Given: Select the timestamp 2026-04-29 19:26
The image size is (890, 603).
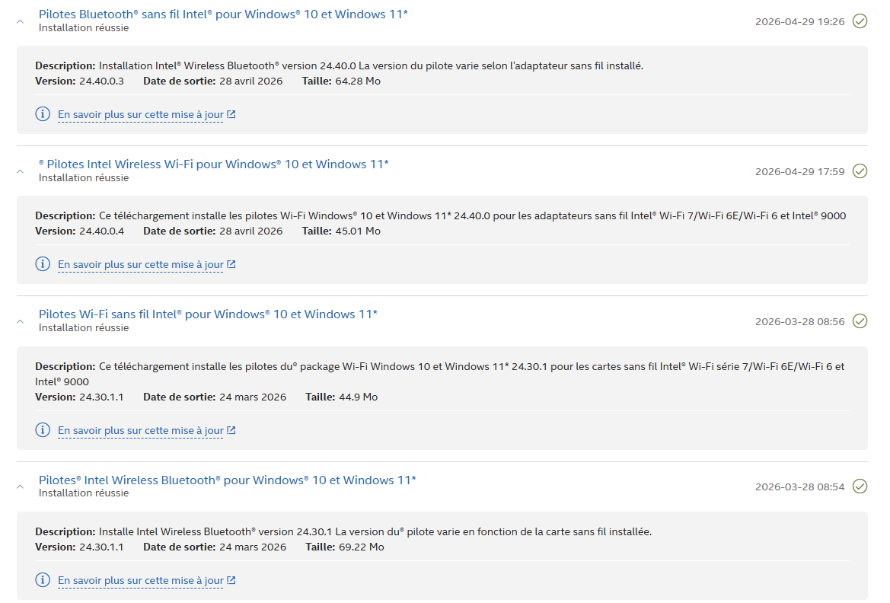Looking at the screenshot, I should 799,21.
